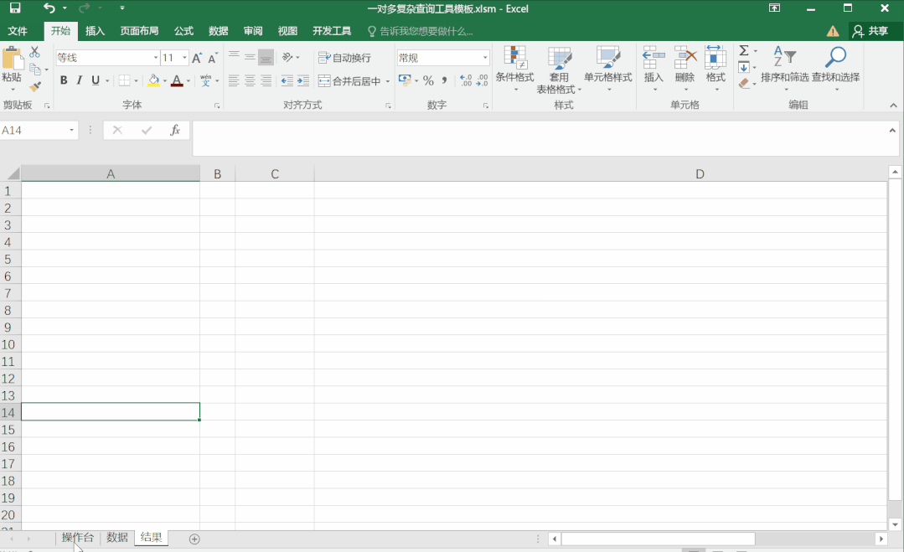The width and height of the screenshot is (904, 552).
Task: Toggle middle vertical alignment
Action: point(250,57)
